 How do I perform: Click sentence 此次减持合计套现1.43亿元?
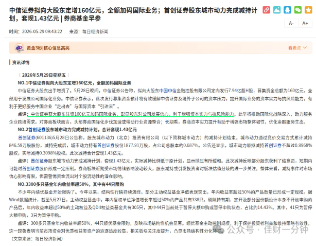click(97, 153)
